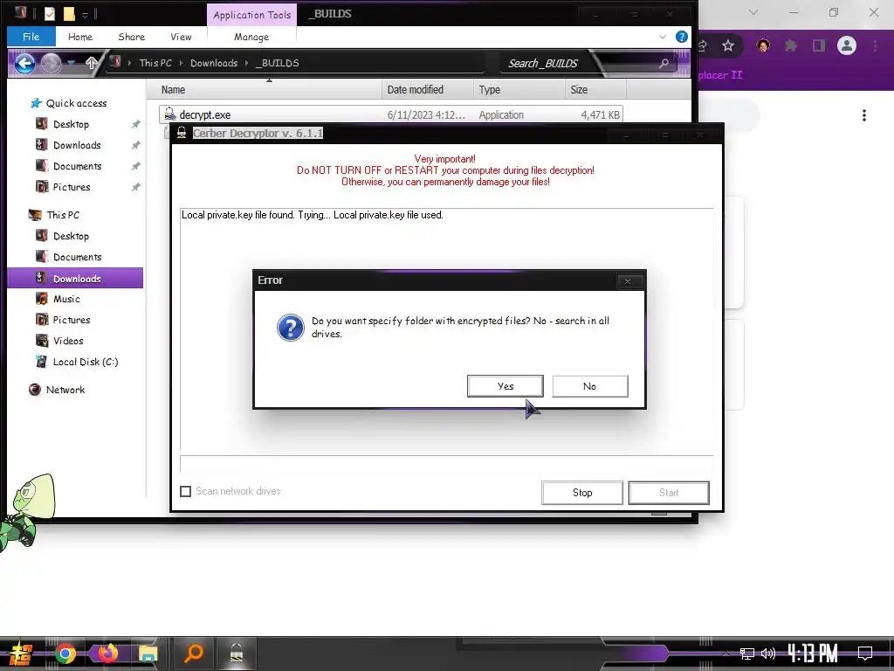
Task: Click the search magnifier icon in Explorer
Action: 664,63
